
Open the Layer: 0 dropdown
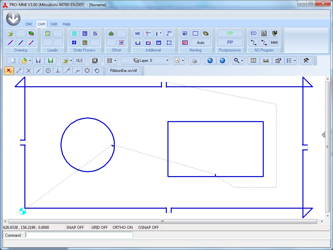pos(145,61)
